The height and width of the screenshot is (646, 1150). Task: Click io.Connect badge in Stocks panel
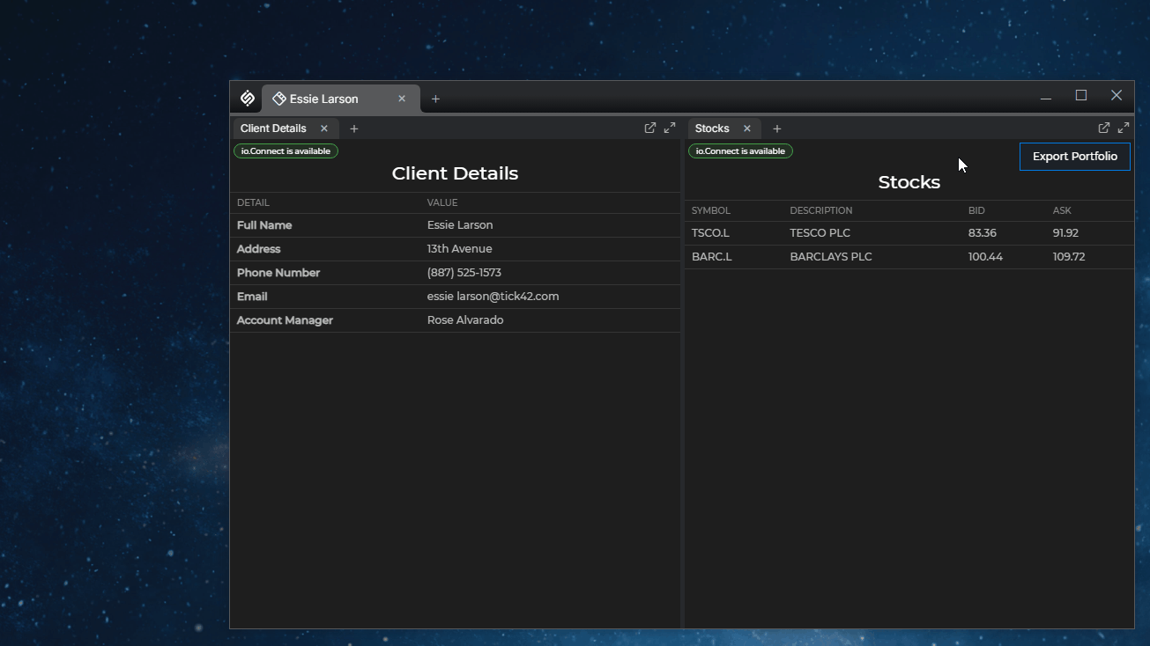740,151
